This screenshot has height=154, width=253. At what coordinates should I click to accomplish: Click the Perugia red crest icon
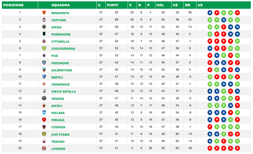tap(44, 120)
